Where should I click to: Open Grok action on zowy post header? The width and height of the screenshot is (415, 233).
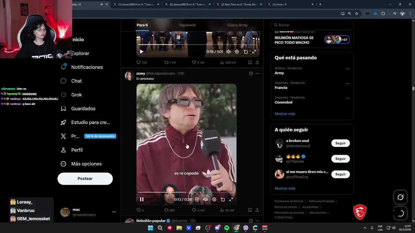pos(251,73)
